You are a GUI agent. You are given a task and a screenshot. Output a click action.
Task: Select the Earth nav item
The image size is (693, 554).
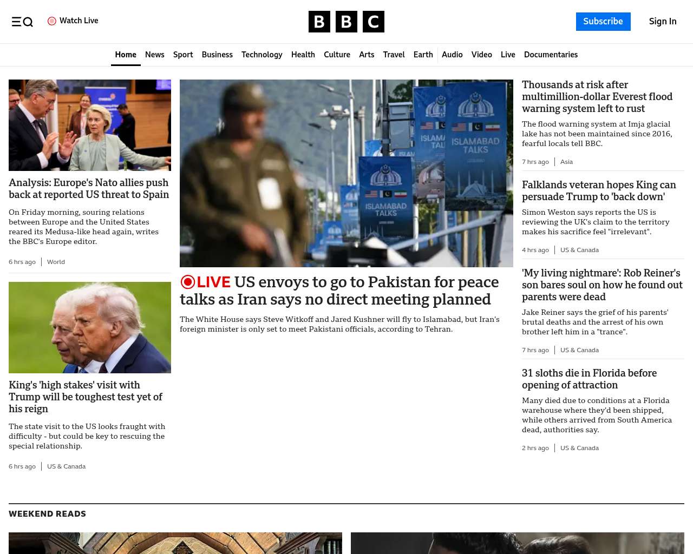pos(423,55)
